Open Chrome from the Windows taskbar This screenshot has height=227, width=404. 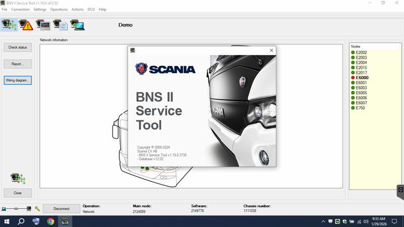point(50,221)
